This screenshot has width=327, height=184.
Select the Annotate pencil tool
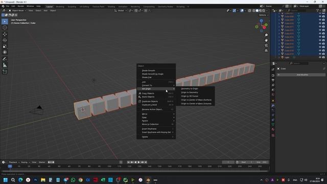tap(5, 59)
